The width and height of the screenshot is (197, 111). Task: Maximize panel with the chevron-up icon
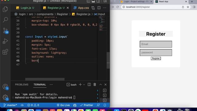101,84
